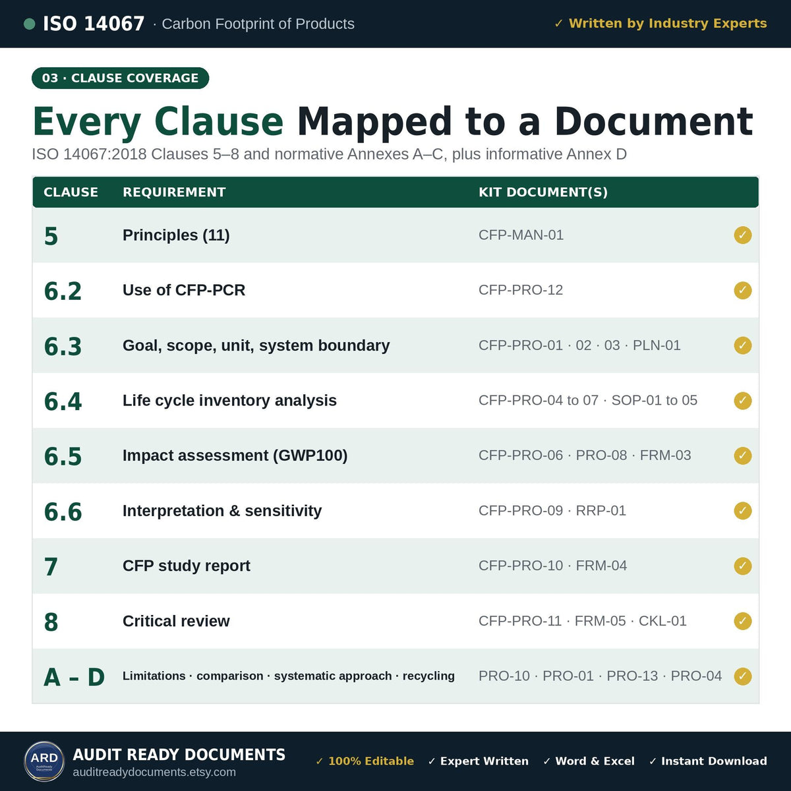Click the ISO 14067:2018 Clauses 5–8 subtitle line

tap(329, 154)
